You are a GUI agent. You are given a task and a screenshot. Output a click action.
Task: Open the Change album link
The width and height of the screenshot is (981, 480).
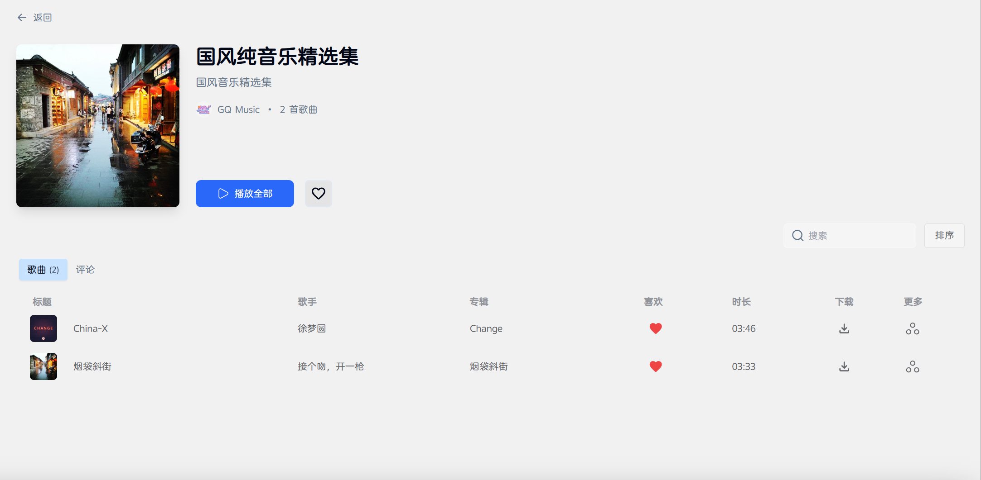point(486,328)
